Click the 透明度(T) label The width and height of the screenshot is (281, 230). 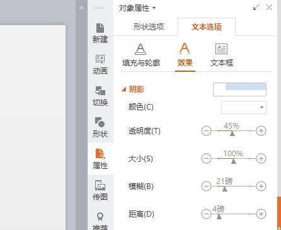144,131
